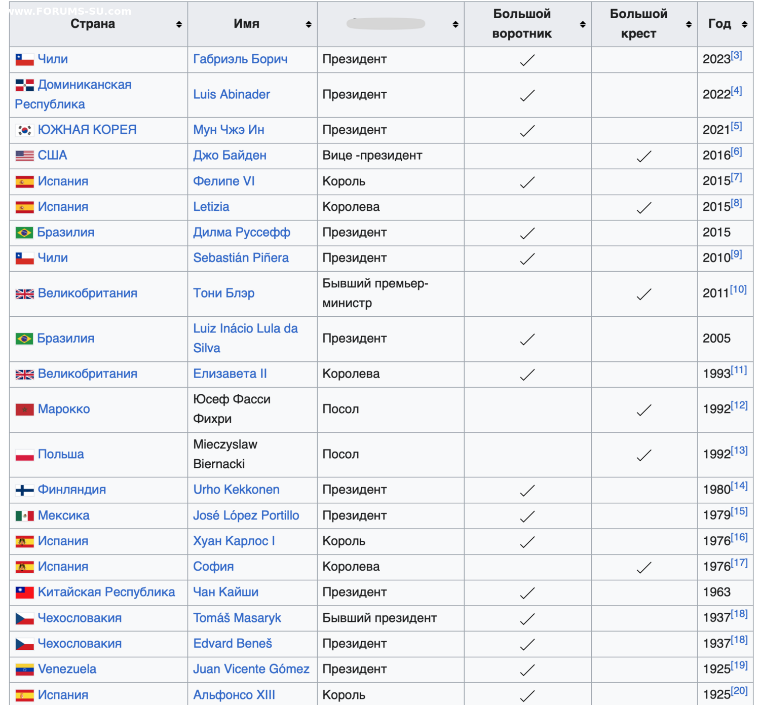Click the South Korea flag icon
Viewport: 760px width, 705px height.
24,130
